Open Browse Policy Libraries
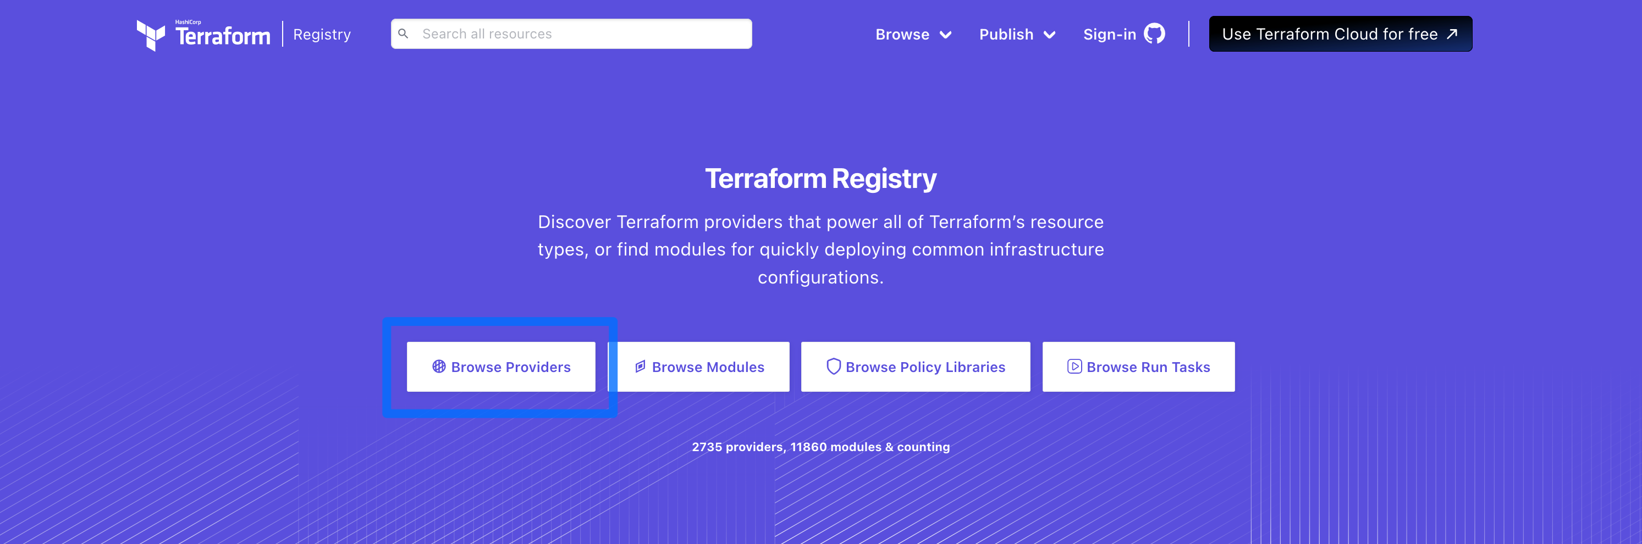Image resolution: width=1642 pixels, height=544 pixels. [x=916, y=367]
